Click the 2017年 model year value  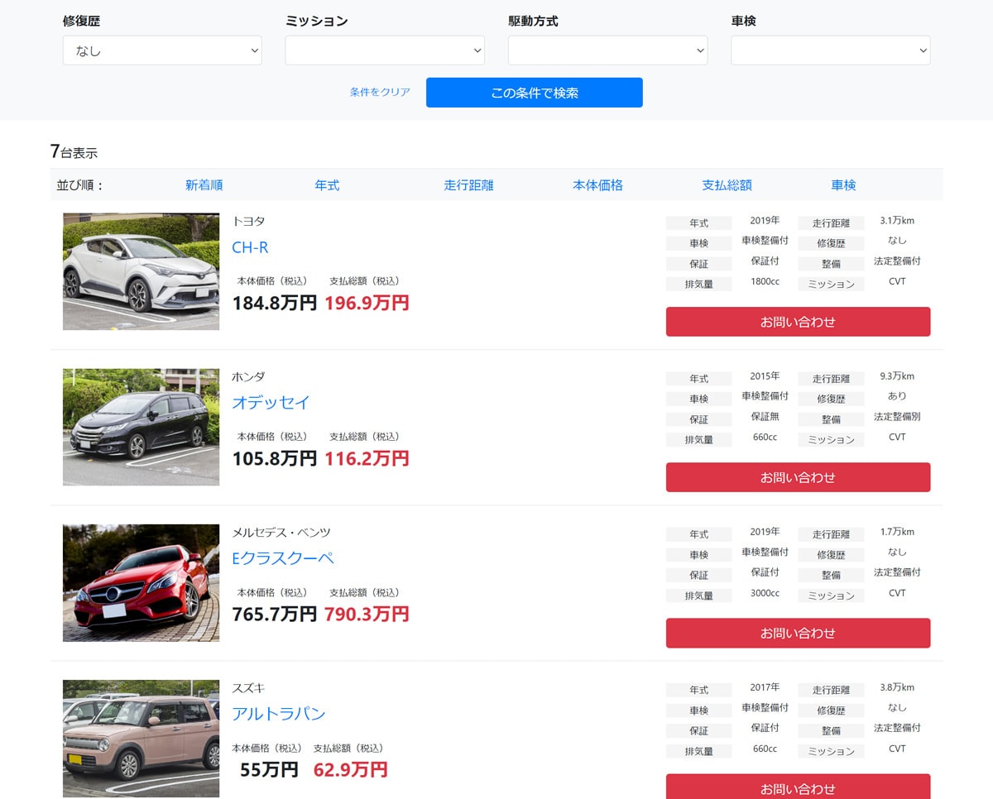coord(765,687)
